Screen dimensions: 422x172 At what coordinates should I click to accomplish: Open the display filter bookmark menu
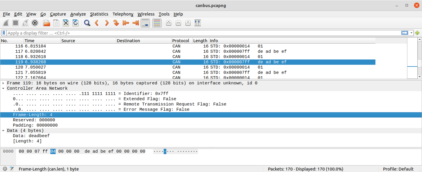click(x=4, y=33)
